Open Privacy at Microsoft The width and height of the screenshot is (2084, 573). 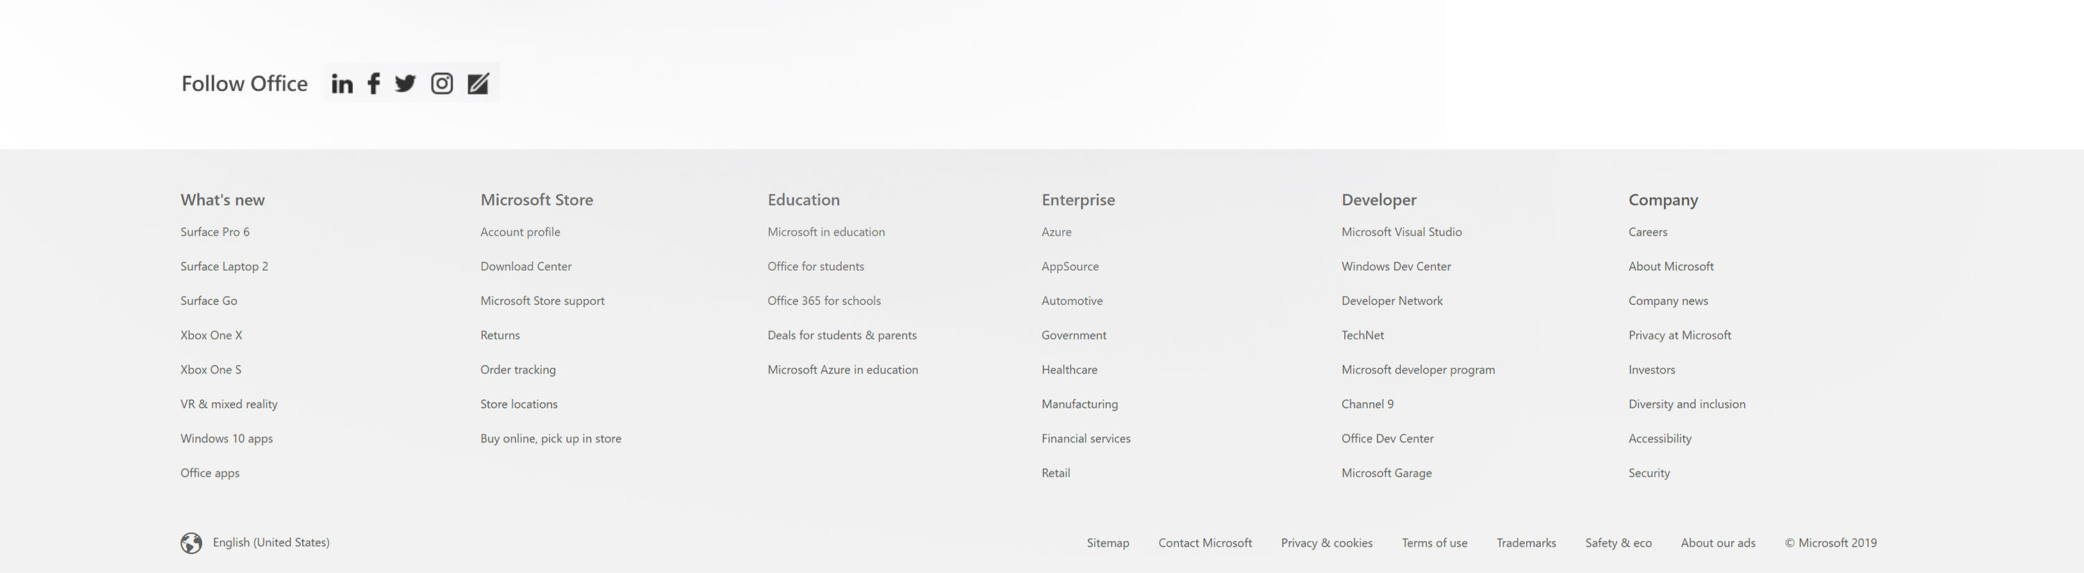[x=1680, y=335]
